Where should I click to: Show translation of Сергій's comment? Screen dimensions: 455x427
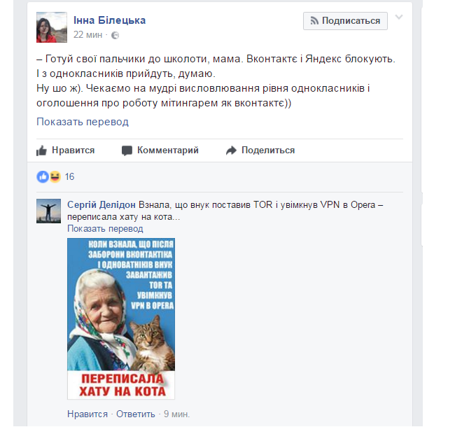click(105, 229)
